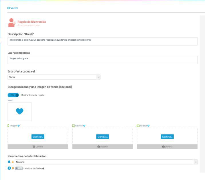Click the Regalo de Bienvenida user icon

12,23
